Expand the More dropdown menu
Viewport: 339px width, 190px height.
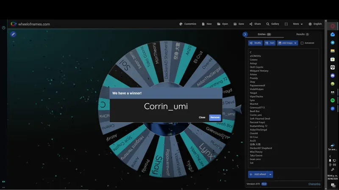tap(298, 24)
